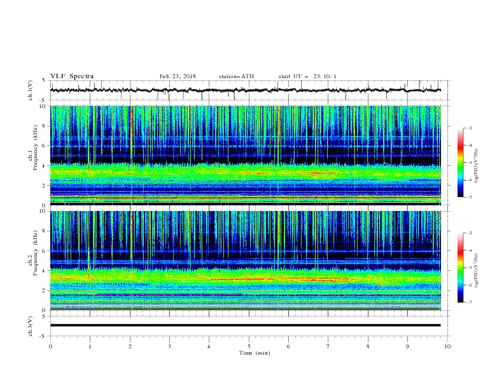The height and width of the screenshot is (389, 504).
Task: Click the "station=ATH" header label
Action: 236,76
